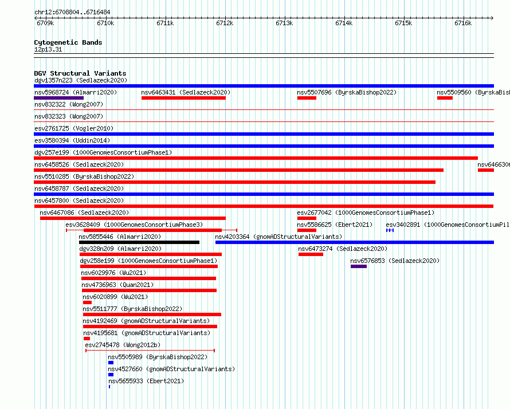Click the esv3402891 small blue glyph
This screenshot has width=510, height=409.
point(390,230)
